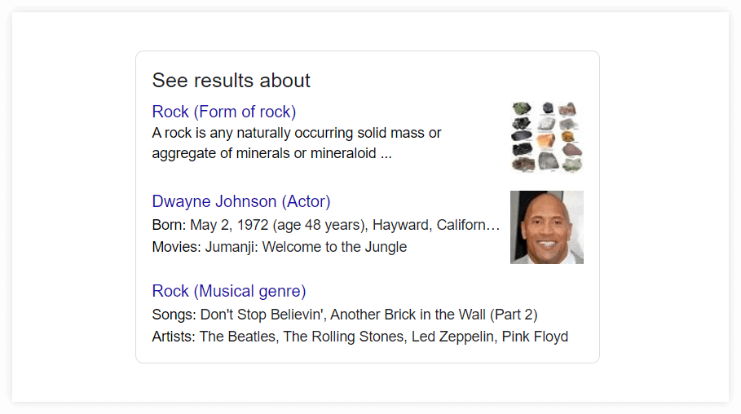Click the 'See results about' heading
This screenshot has width=741, height=414.
coord(231,81)
